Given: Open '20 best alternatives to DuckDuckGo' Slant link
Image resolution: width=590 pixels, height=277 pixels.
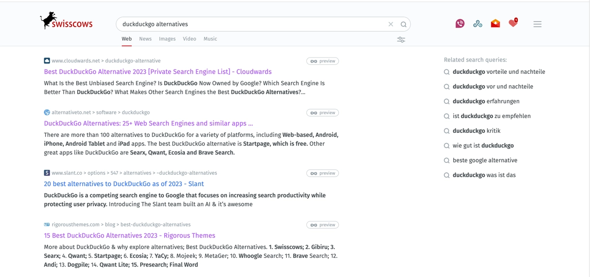Looking at the screenshot, I should click(124, 184).
